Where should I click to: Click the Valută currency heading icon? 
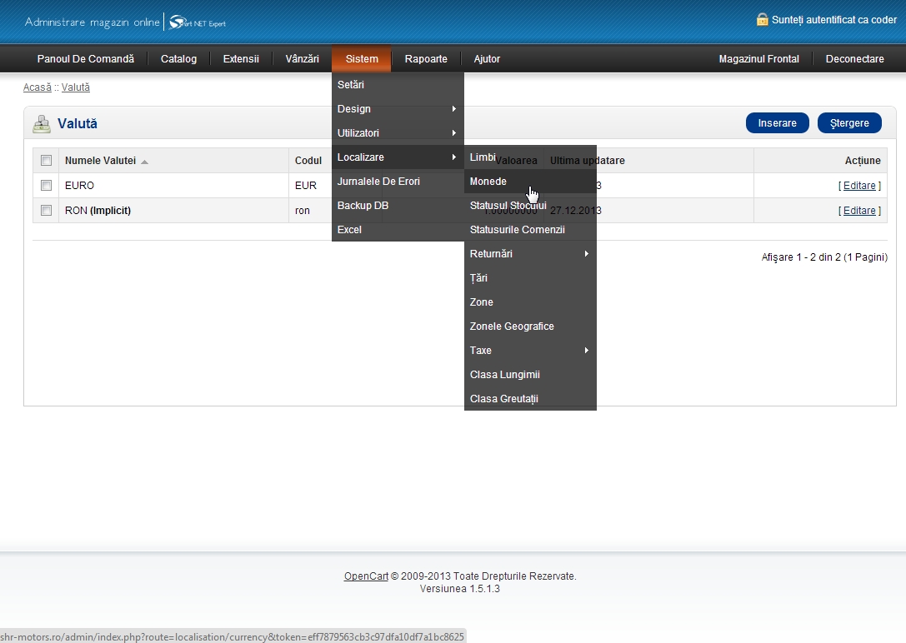[42, 124]
